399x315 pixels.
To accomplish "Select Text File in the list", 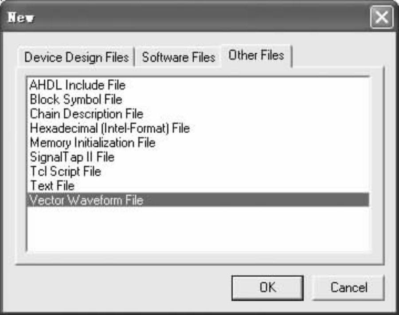I will [52, 185].
